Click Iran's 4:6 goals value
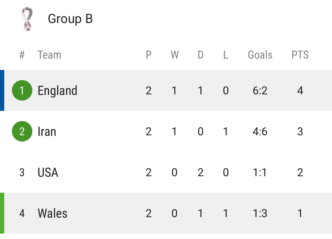This screenshot has height=239, width=332. [260, 132]
